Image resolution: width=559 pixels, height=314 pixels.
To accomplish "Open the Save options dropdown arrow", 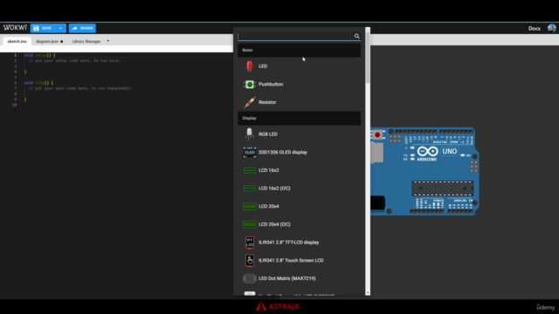I will click(x=60, y=28).
